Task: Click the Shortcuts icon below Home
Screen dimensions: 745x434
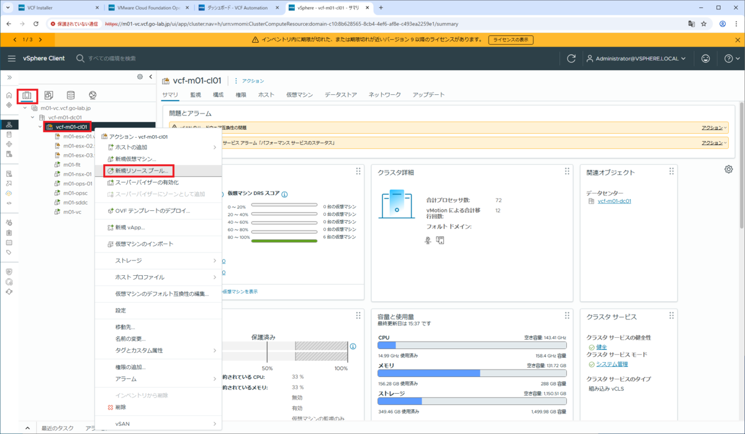Action: [9, 105]
